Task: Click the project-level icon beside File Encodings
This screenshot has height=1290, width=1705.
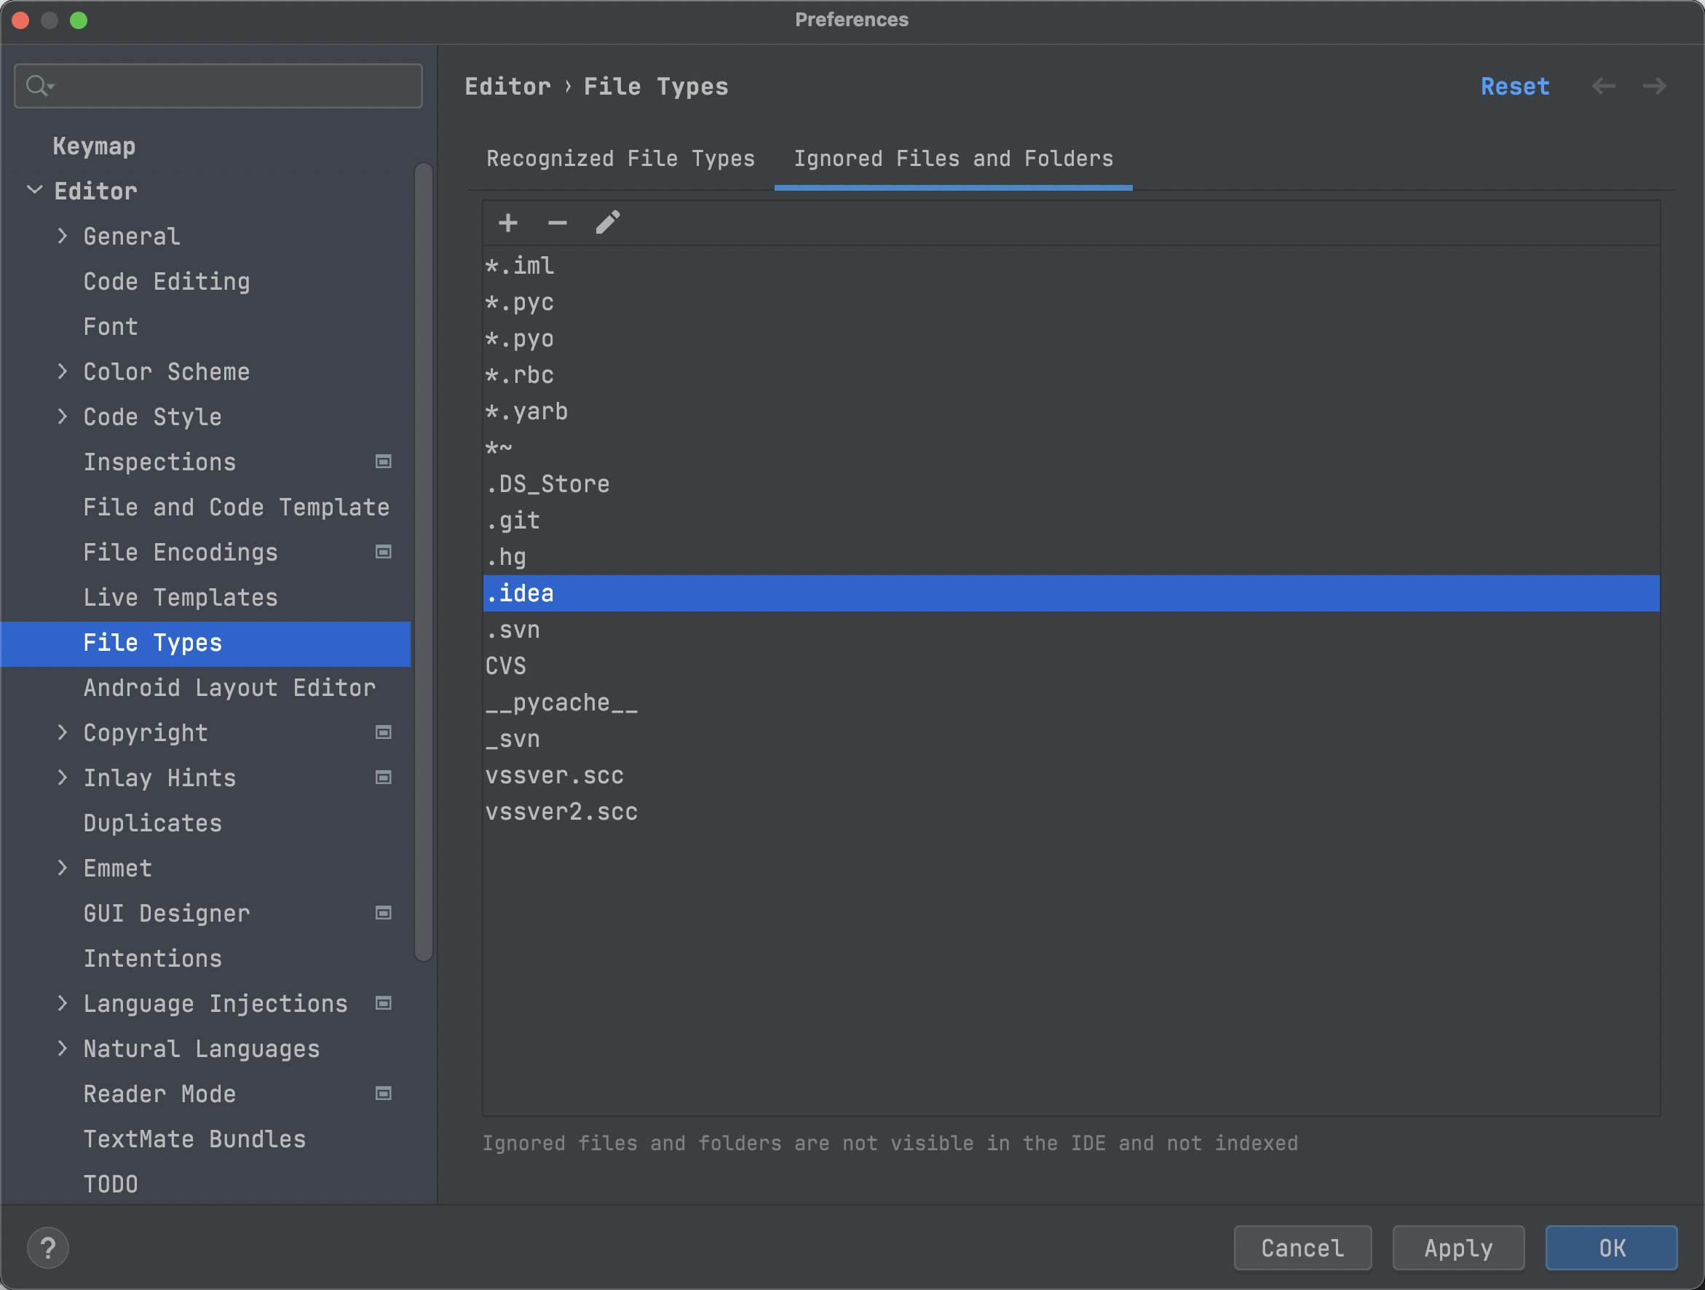Action: coord(383,552)
